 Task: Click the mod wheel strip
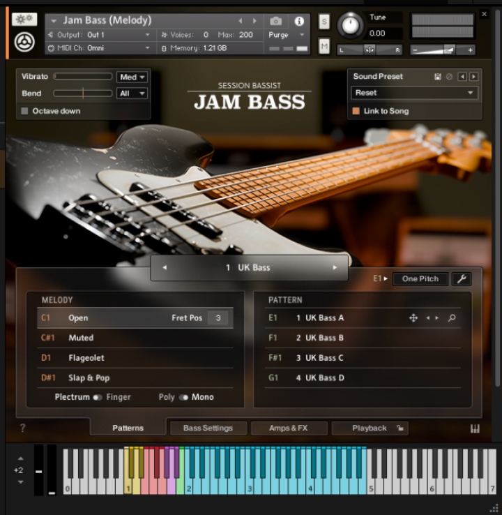click(x=52, y=470)
